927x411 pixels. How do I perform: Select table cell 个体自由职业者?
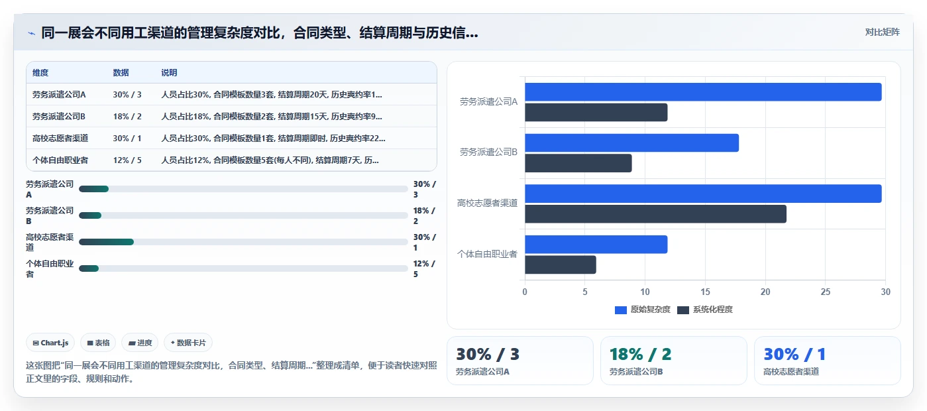60,160
